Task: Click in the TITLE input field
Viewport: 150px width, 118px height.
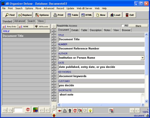Action: tap(101, 39)
